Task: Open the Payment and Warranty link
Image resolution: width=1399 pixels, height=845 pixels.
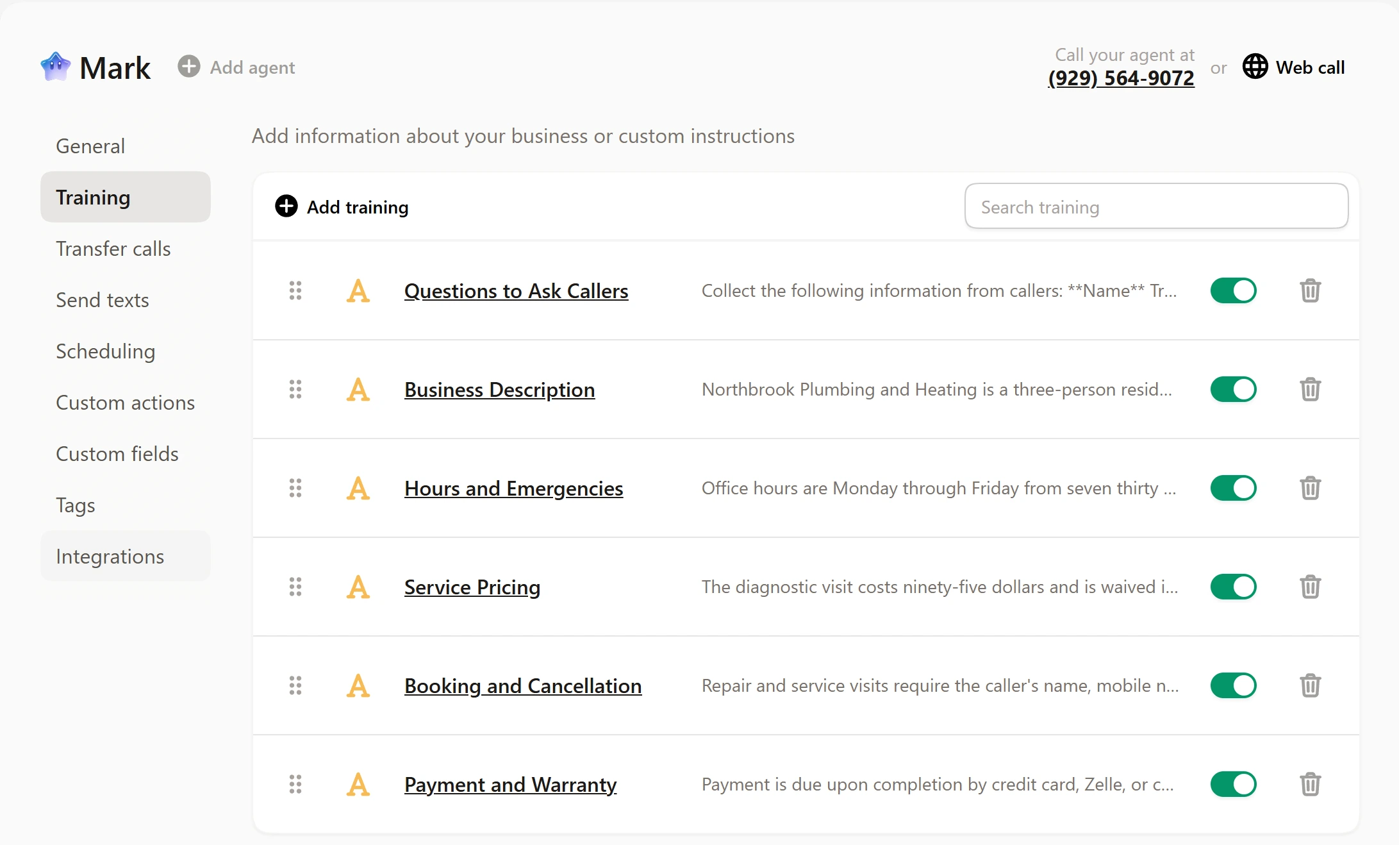Action: pos(510,784)
